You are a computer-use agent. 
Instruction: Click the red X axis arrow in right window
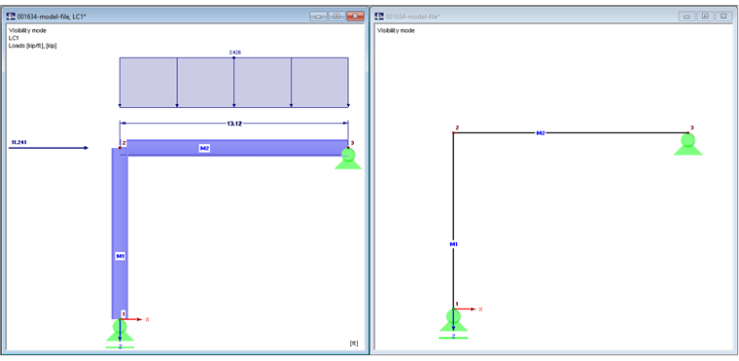(x=465, y=309)
